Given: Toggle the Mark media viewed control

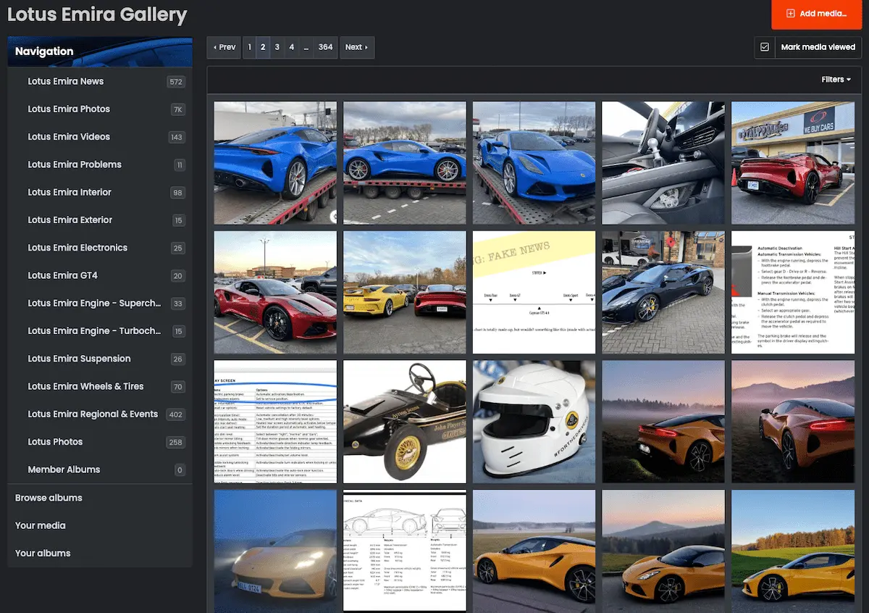Looking at the screenshot, I should tap(818, 47).
